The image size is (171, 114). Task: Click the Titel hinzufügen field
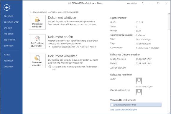tap(144, 39)
